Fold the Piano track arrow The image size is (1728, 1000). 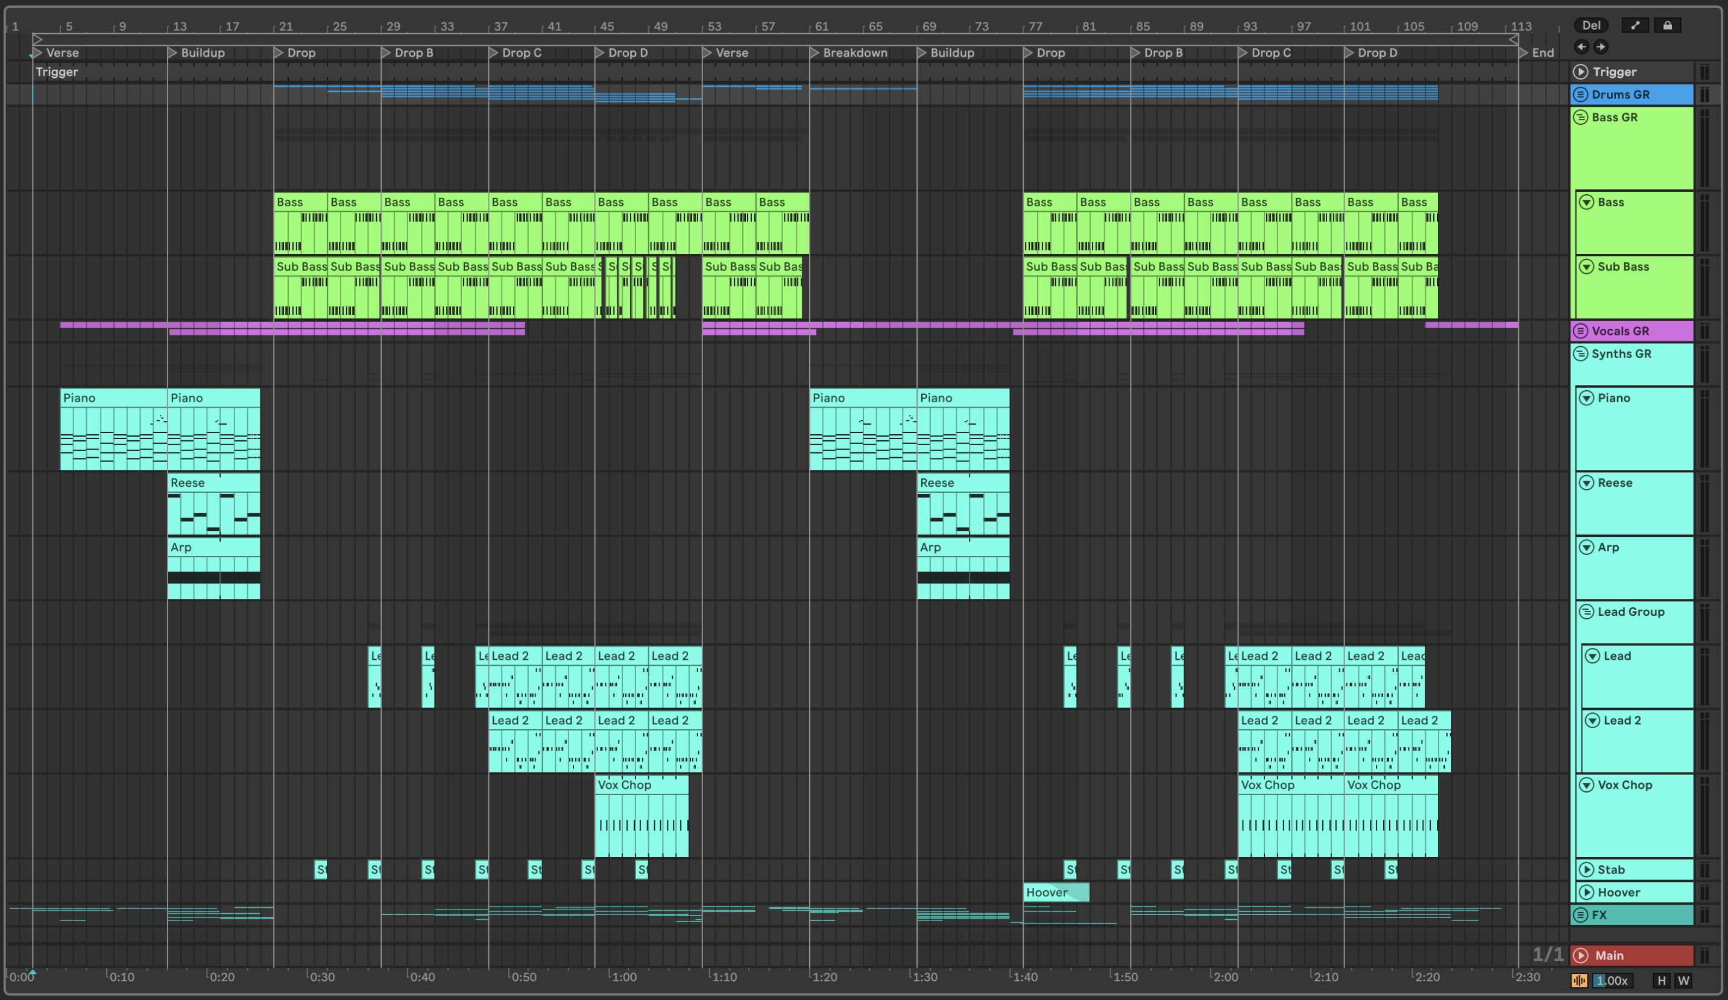click(x=1587, y=398)
